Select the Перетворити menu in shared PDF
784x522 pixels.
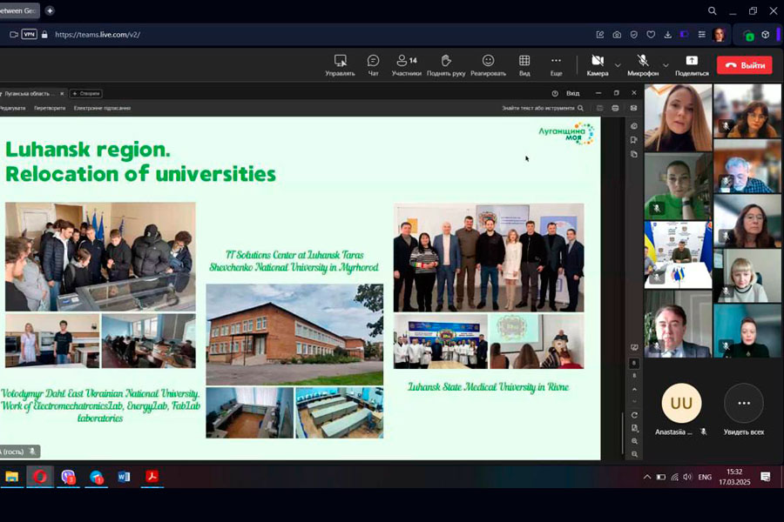tap(50, 108)
